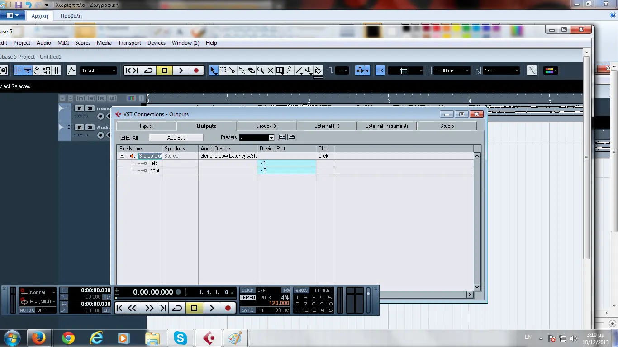Viewport: 618px width, 347px height.
Task: Select the Glue tool
Action: (242, 70)
